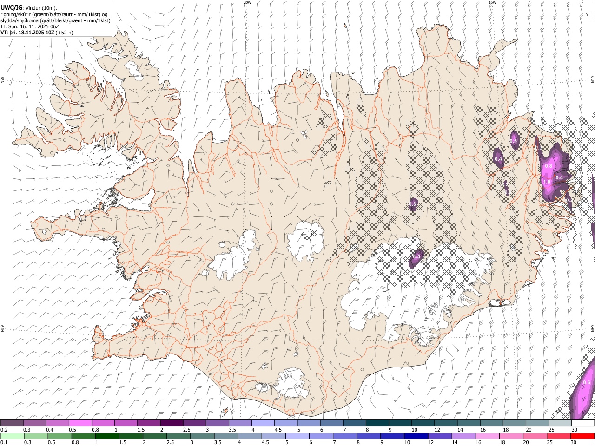Click the pale green 0.1 lower legend swatch
This screenshot has width=595, height=446.
[x=12, y=436]
